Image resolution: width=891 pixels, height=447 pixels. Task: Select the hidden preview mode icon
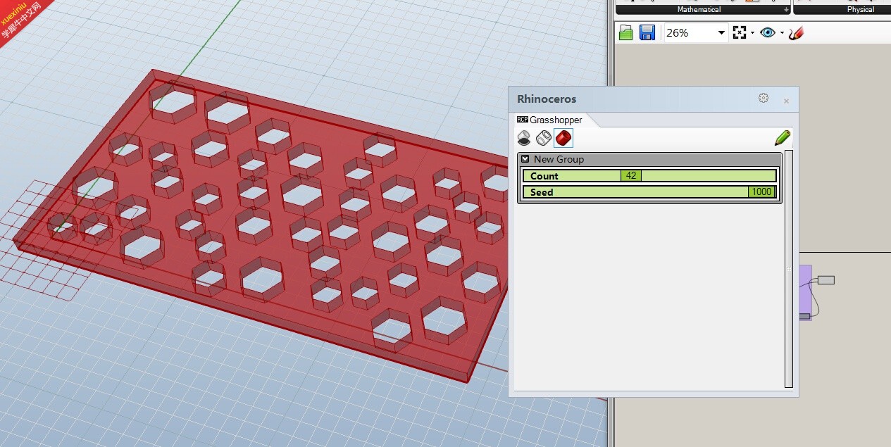tap(524, 137)
